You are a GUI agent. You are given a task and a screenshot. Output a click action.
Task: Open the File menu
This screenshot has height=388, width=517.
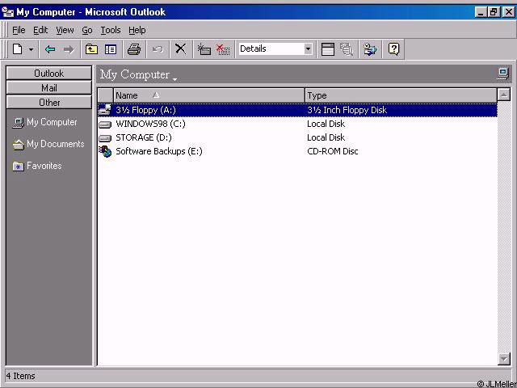19,31
